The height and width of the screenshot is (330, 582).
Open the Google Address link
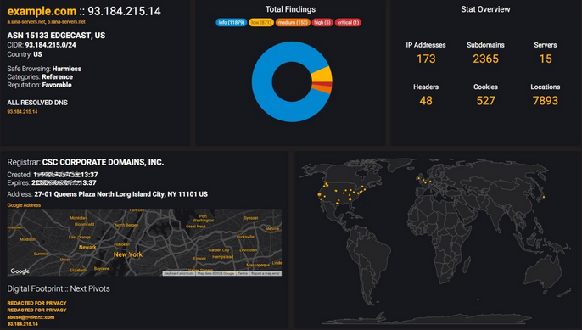pyautogui.click(x=24, y=205)
